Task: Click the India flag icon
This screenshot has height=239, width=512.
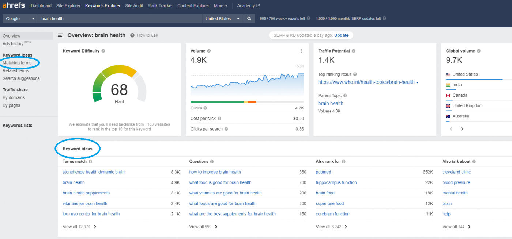Action: [448, 85]
